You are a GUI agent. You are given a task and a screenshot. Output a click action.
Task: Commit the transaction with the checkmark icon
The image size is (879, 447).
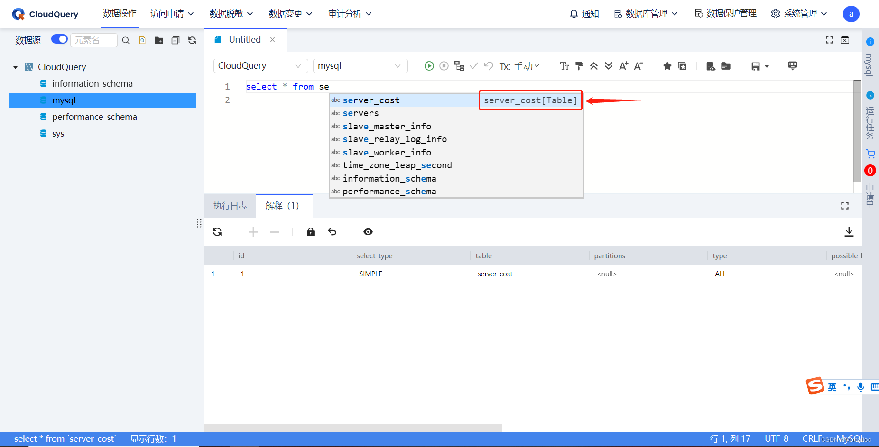(x=474, y=66)
